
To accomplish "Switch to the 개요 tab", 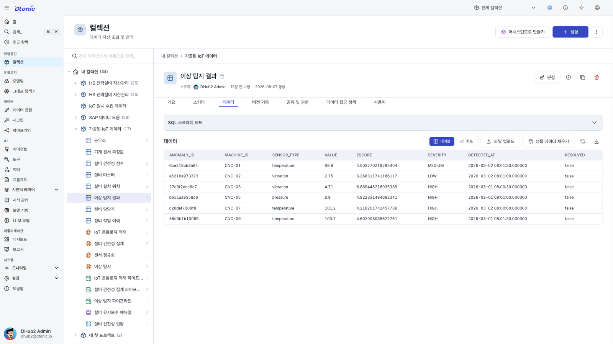I will click(x=171, y=102).
